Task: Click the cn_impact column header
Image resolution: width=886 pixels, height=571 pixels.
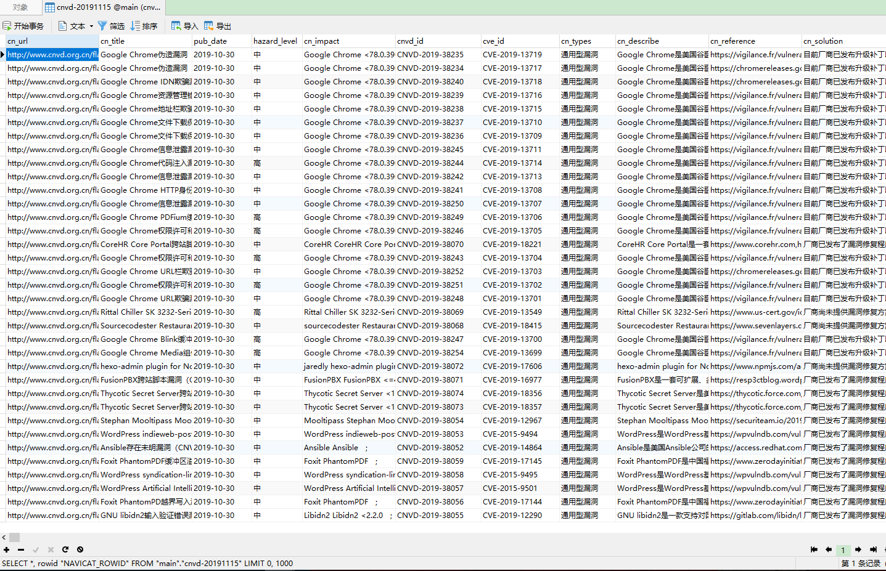Action: click(349, 41)
